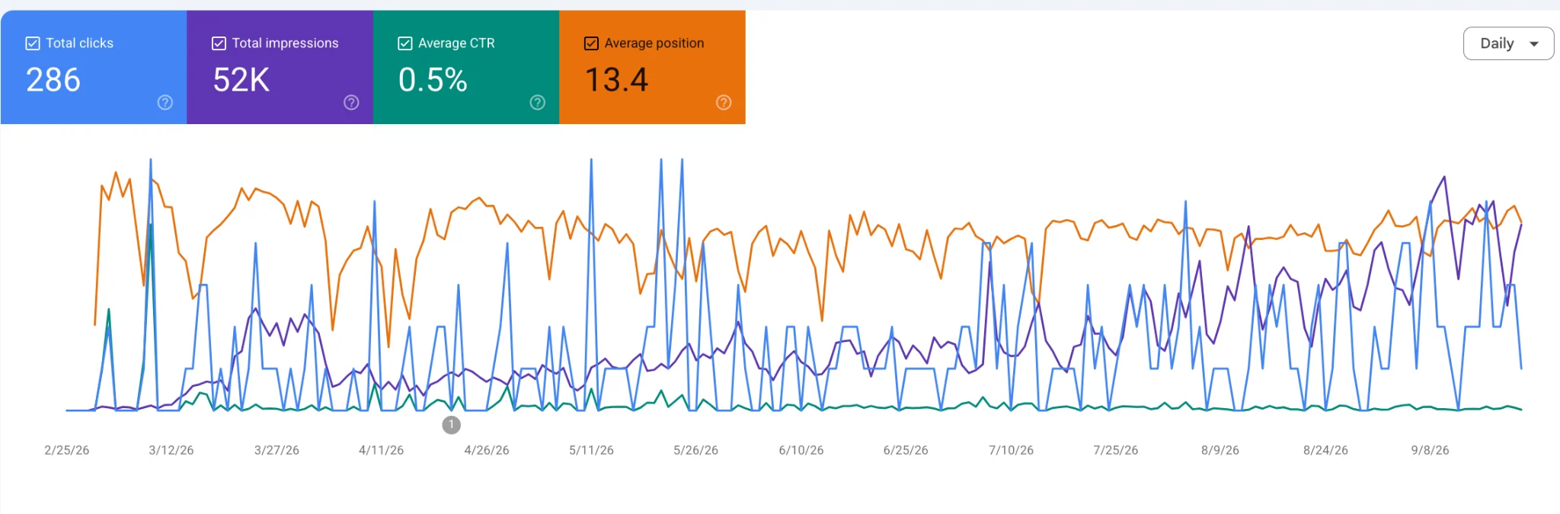Click the 7/25/26 date axis label

point(1116,450)
